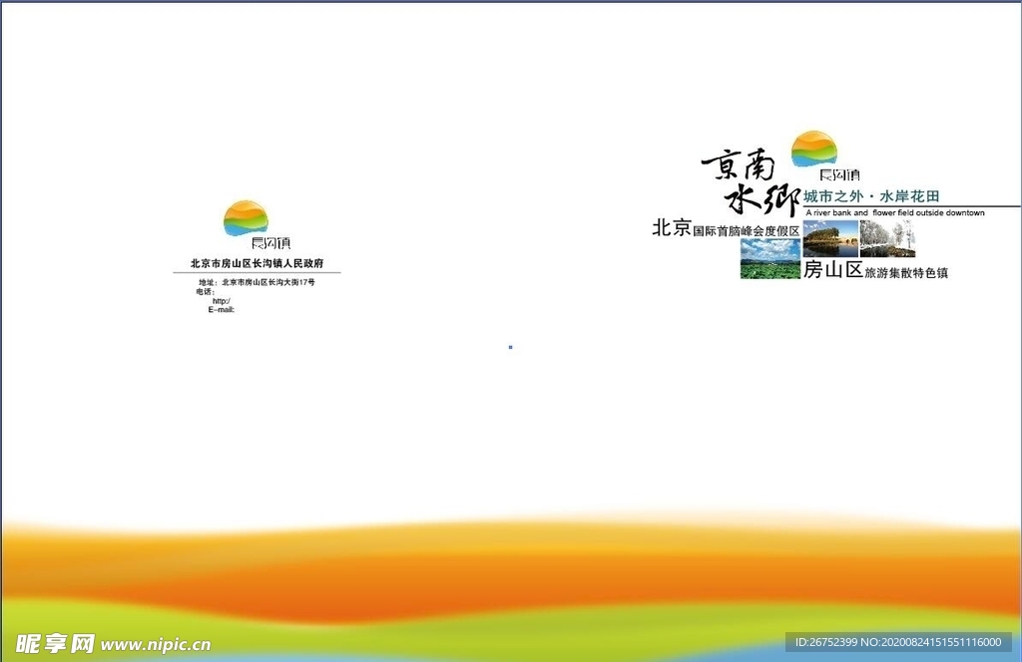
Task: Select the English river bank tagline text
Action: click(895, 212)
